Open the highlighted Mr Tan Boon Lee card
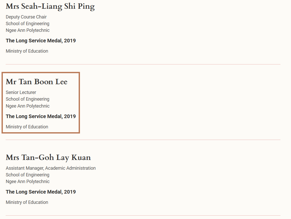The image size is (291, 219). (41, 103)
